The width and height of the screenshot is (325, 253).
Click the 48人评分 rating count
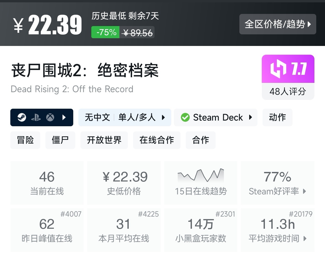tap(288, 91)
